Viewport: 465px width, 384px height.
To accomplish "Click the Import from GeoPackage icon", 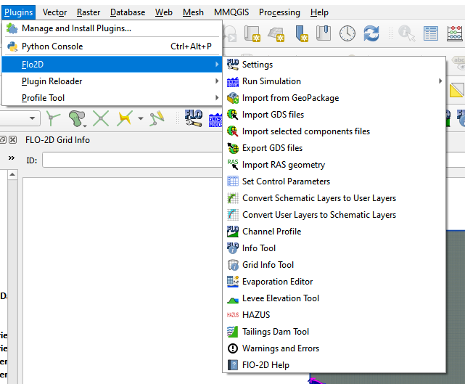I will (233, 98).
